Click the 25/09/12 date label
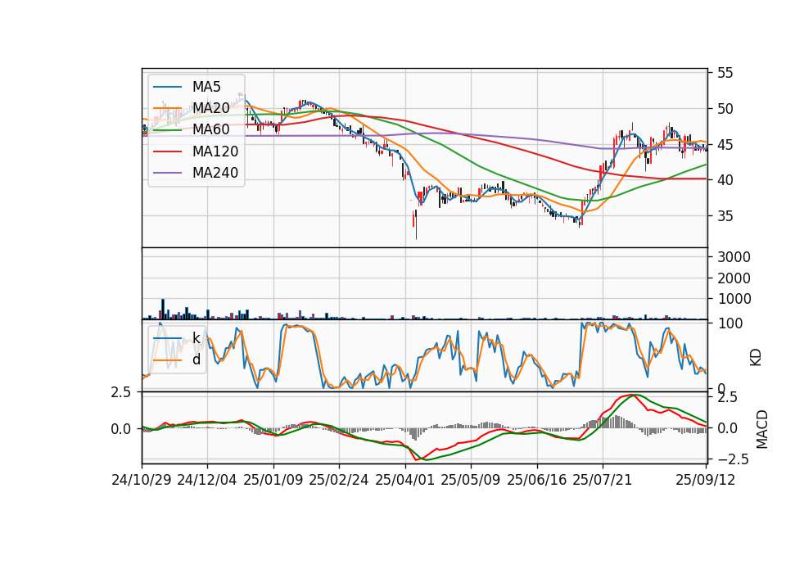The height and width of the screenshot is (565, 786). pyautogui.click(x=706, y=480)
